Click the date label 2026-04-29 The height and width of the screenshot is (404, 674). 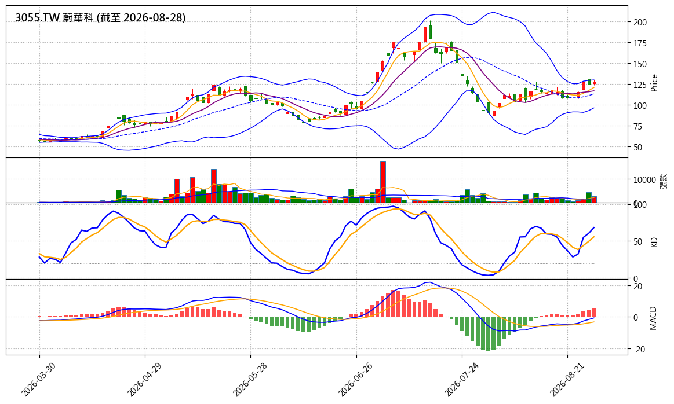pos(144,379)
